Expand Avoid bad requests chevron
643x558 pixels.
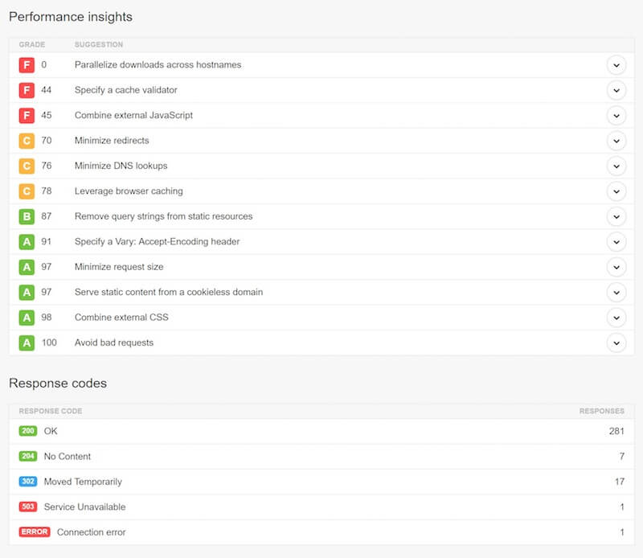tap(616, 343)
